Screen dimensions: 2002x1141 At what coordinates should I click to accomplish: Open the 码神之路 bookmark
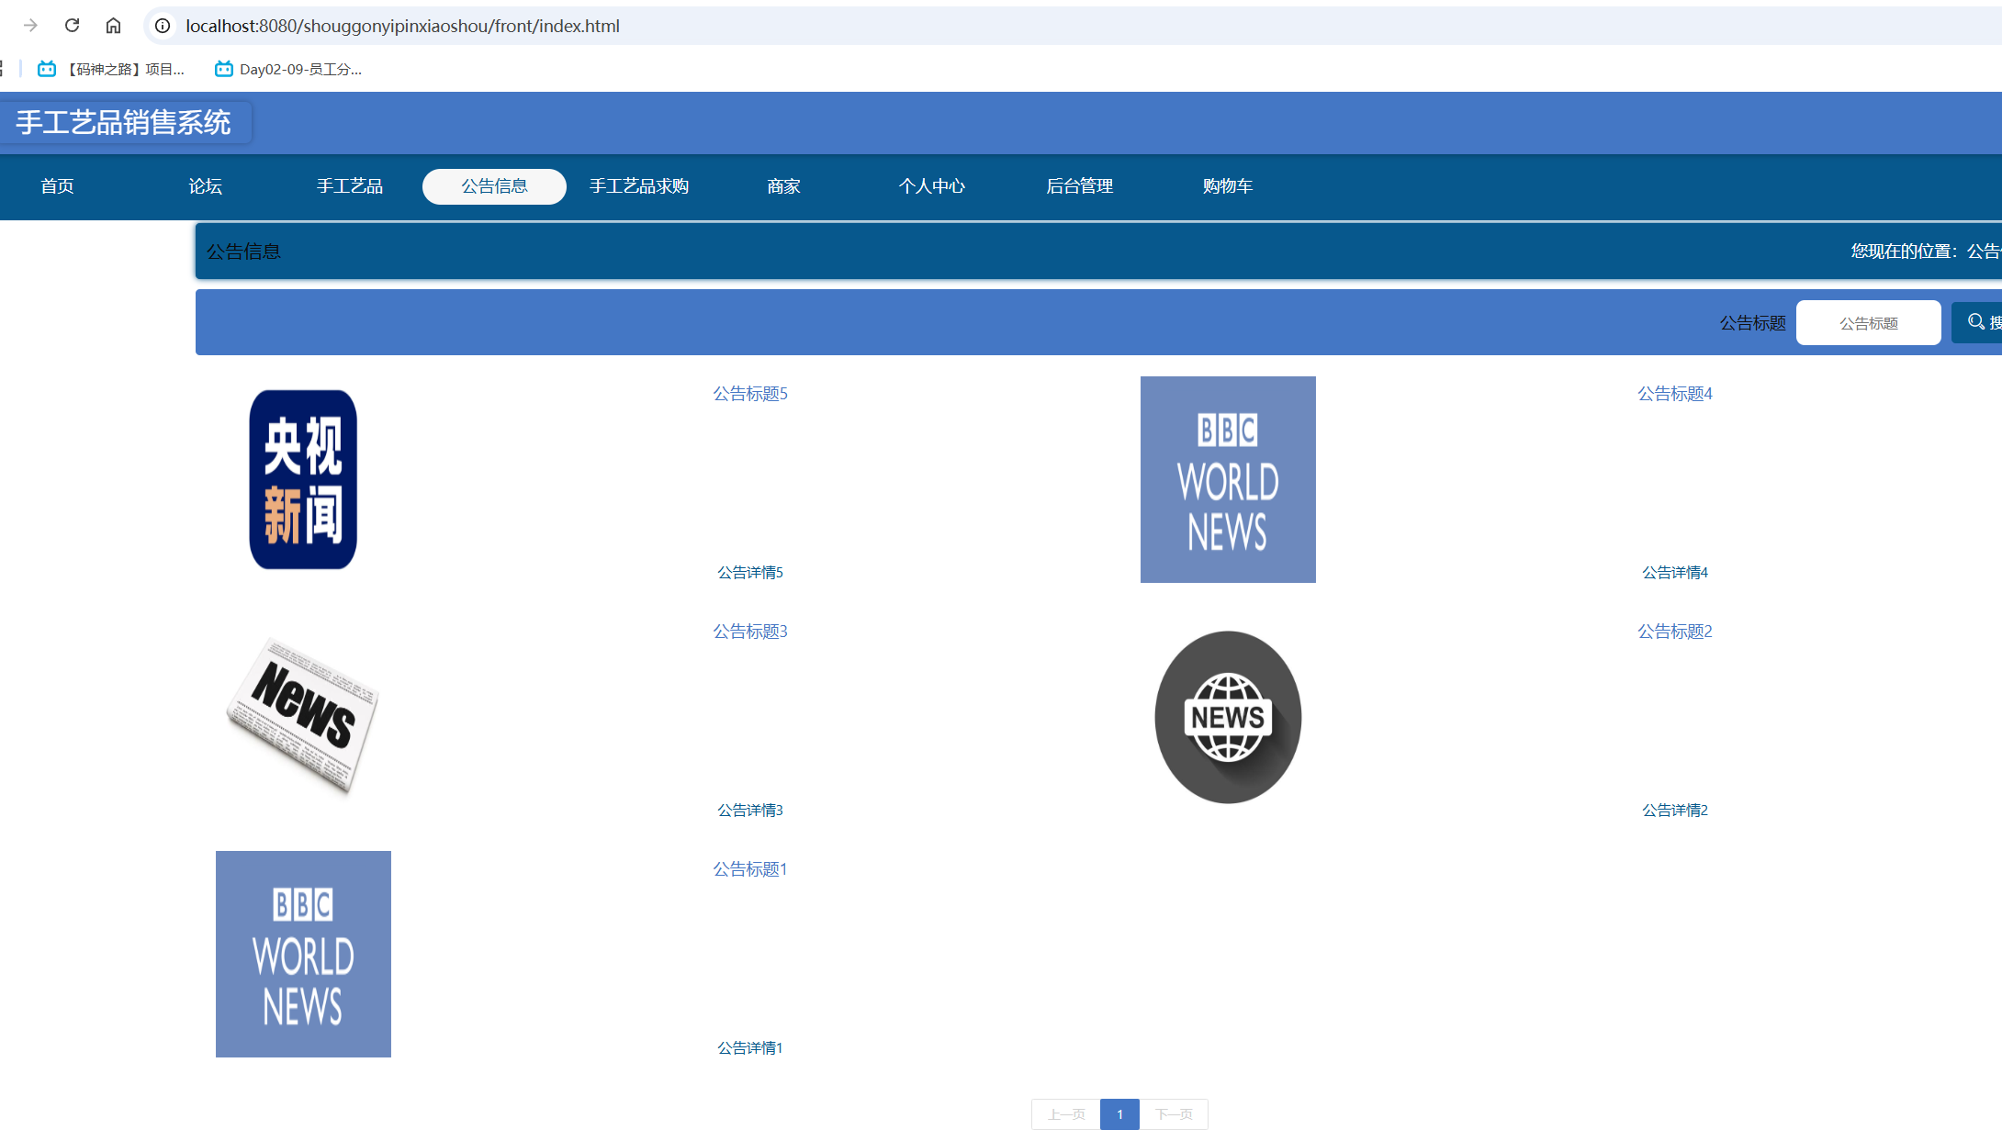pyautogui.click(x=111, y=69)
